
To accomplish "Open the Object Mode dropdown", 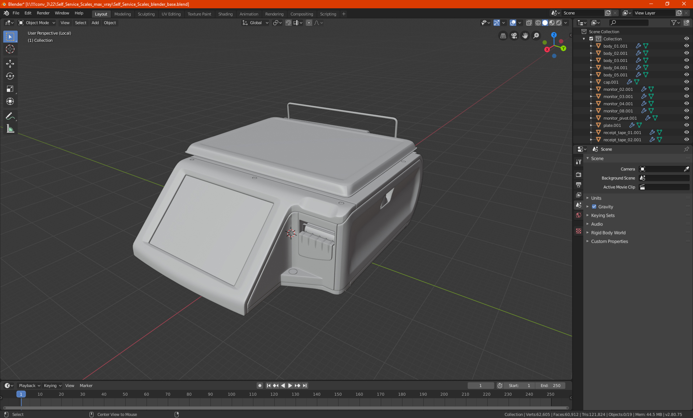I will click(37, 23).
